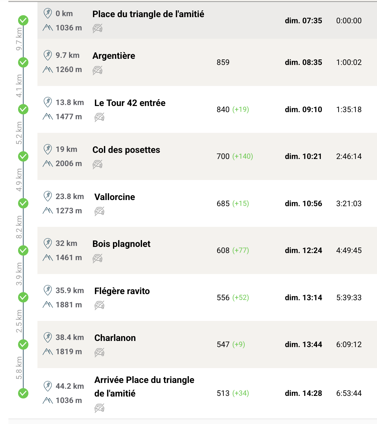Open the Le Tour 42 entrée checkpoint
Image resolution: width=377 pixels, height=424 pixels.
pos(130,103)
